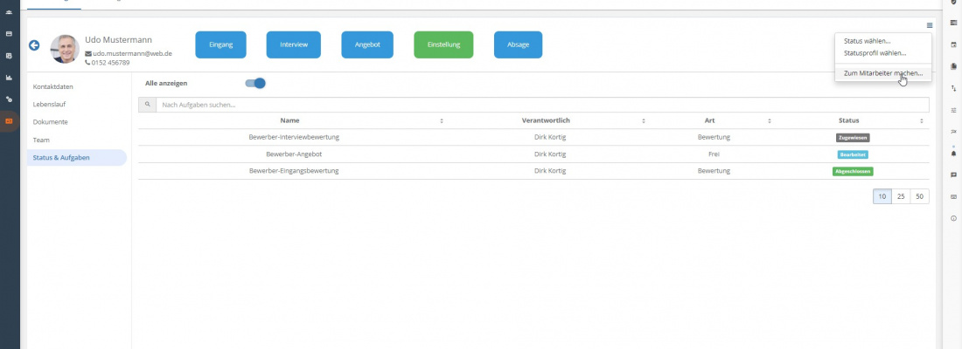Click the 'Nach Aufgaben suchen' search field
The height and width of the screenshot is (349, 962).
point(540,105)
